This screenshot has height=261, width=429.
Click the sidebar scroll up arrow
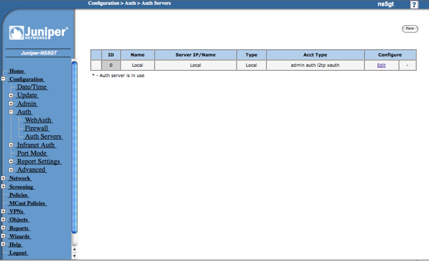(x=74, y=249)
